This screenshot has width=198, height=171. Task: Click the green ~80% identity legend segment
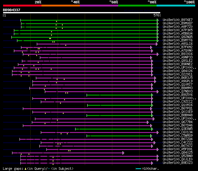[x=137, y=6]
